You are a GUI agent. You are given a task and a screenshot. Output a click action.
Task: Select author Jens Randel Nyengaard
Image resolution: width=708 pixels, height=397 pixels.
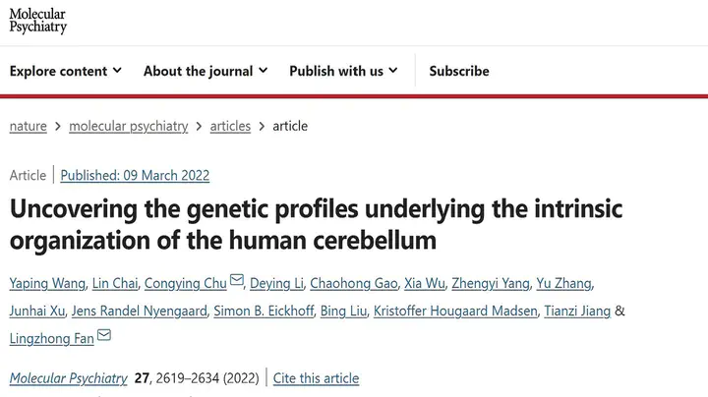(139, 311)
